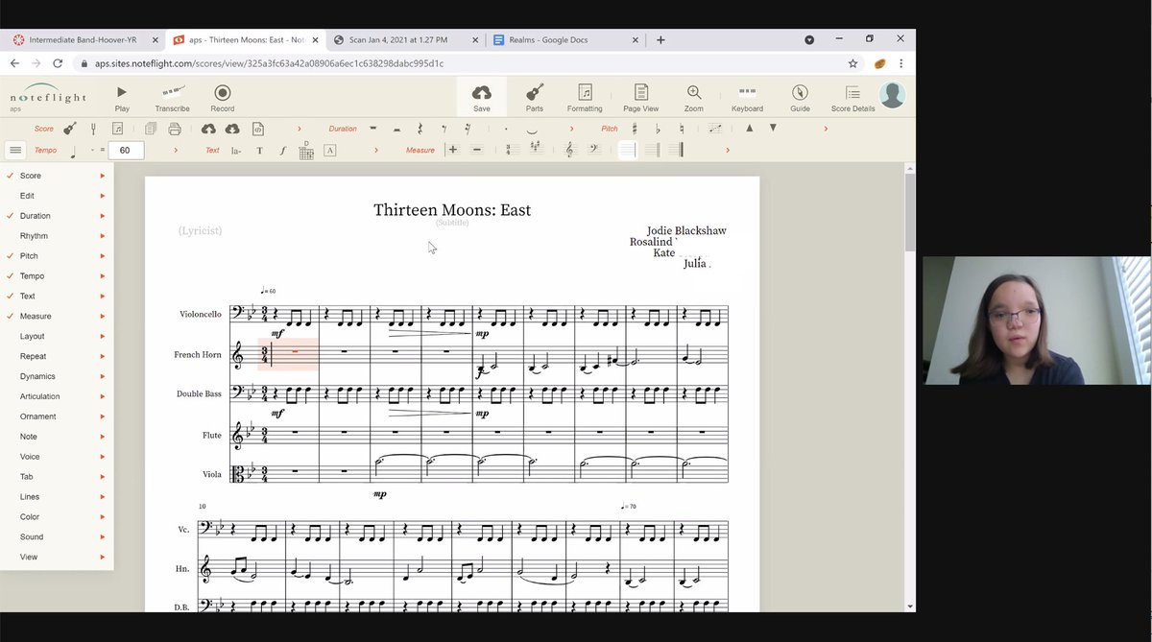
Task: Expand the Tempo palette red chevron
Action: point(176,151)
